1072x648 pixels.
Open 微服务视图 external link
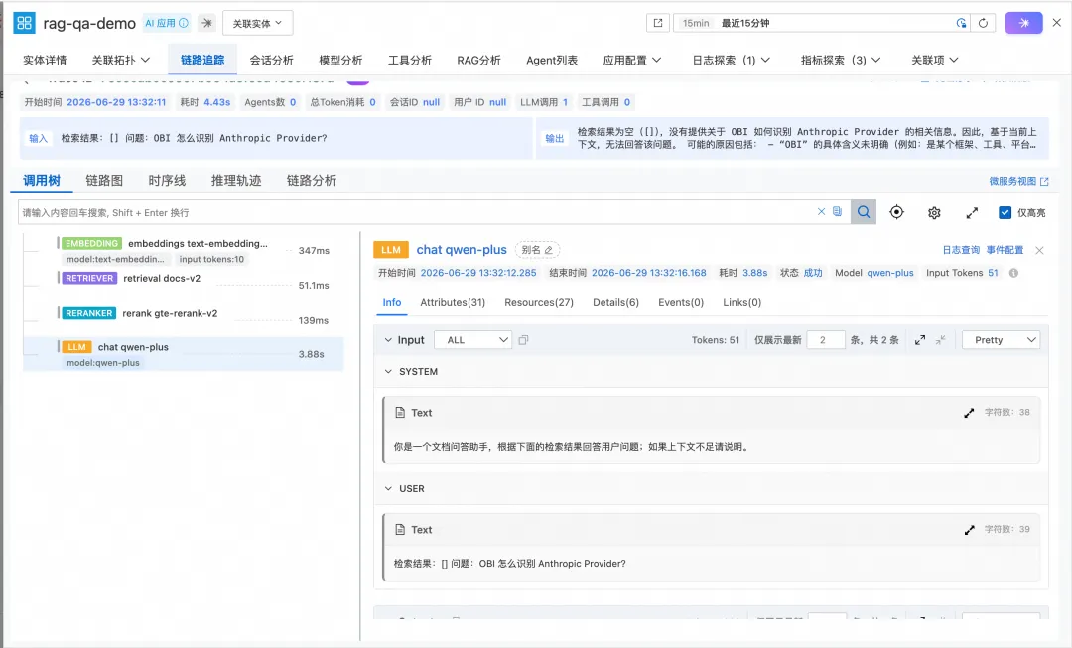(1018, 182)
